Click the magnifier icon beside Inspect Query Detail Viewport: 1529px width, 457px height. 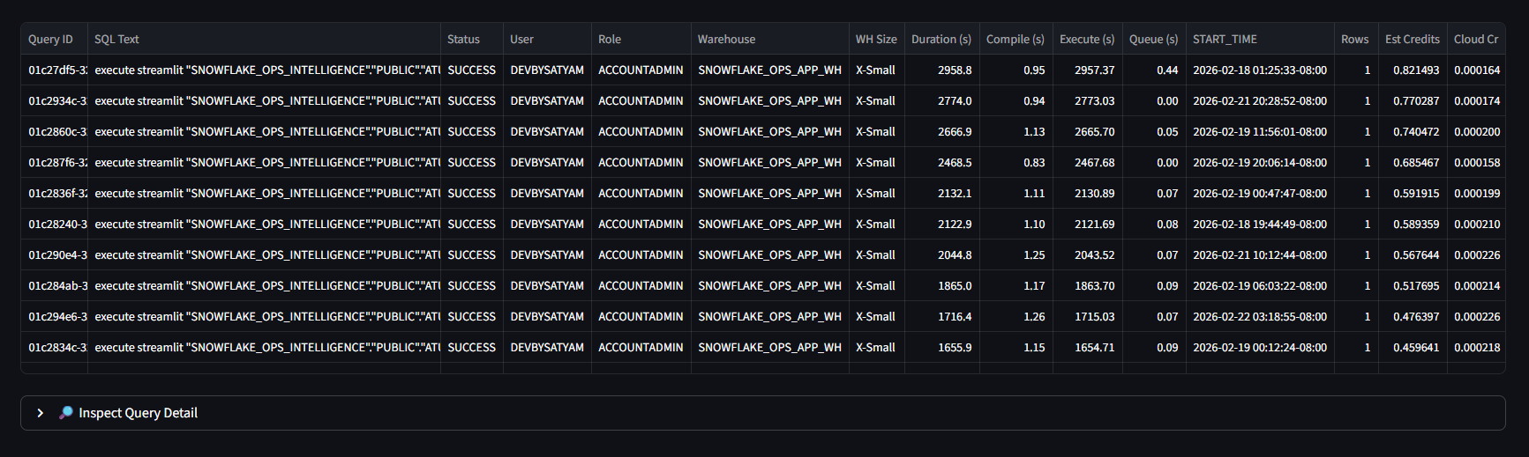click(x=66, y=413)
